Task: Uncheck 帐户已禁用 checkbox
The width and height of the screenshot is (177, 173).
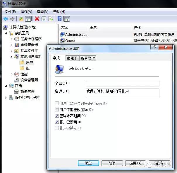Action: coord(57,122)
